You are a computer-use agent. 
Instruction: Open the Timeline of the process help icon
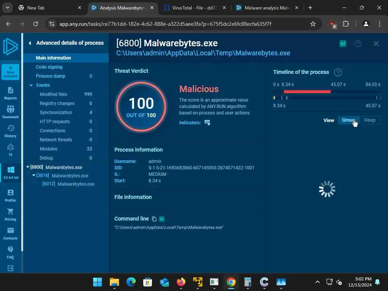338,72
